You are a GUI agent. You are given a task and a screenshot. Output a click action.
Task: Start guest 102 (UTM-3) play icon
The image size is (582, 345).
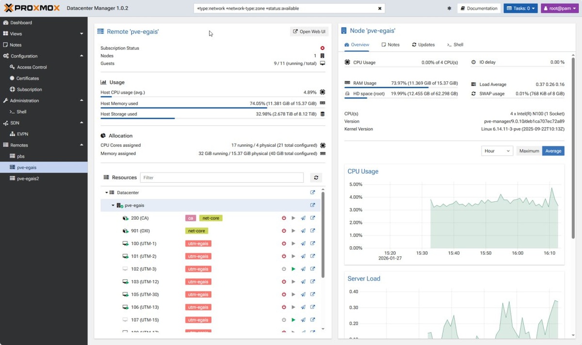click(x=293, y=269)
